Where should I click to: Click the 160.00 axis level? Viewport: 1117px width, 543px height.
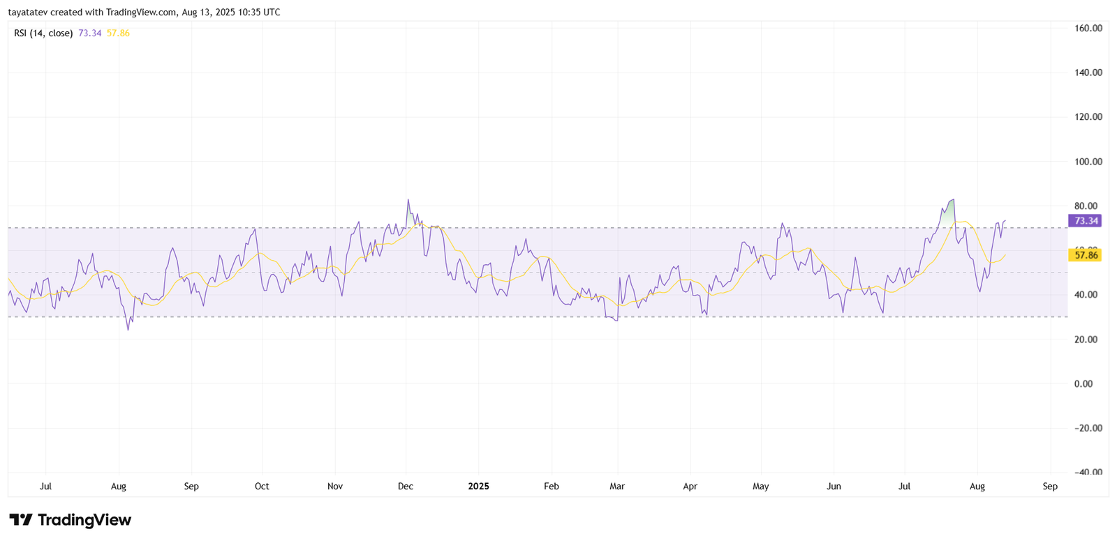1088,29
